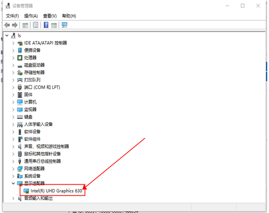Select the 存储控制器 row label

click(34, 72)
